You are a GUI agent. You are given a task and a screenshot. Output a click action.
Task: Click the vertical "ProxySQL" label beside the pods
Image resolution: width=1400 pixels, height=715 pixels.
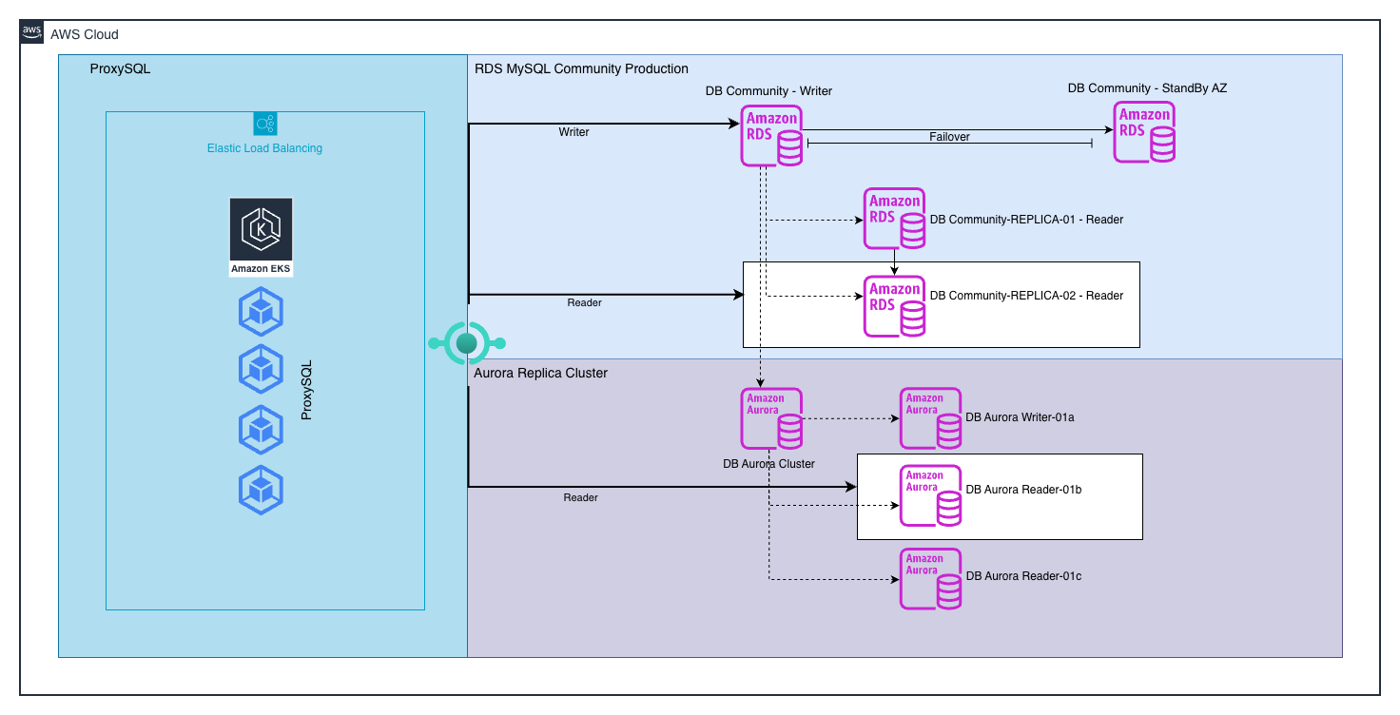[x=306, y=391]
